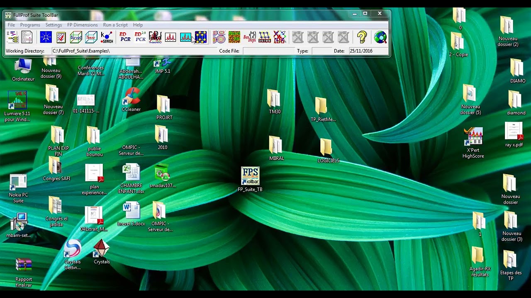Open the ED PCR editor

click(x=125, y=37)
